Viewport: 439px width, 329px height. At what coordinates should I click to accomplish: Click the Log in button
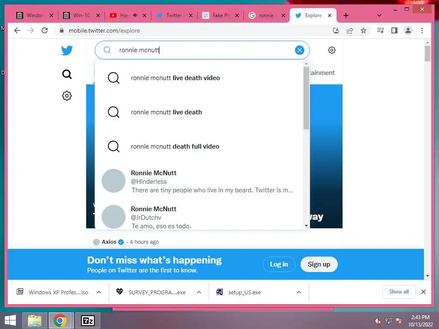click(279, 264)
